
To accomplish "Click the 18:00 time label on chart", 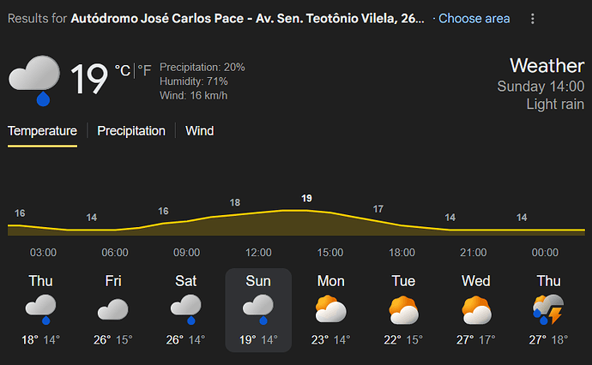I will coord(402,253).
